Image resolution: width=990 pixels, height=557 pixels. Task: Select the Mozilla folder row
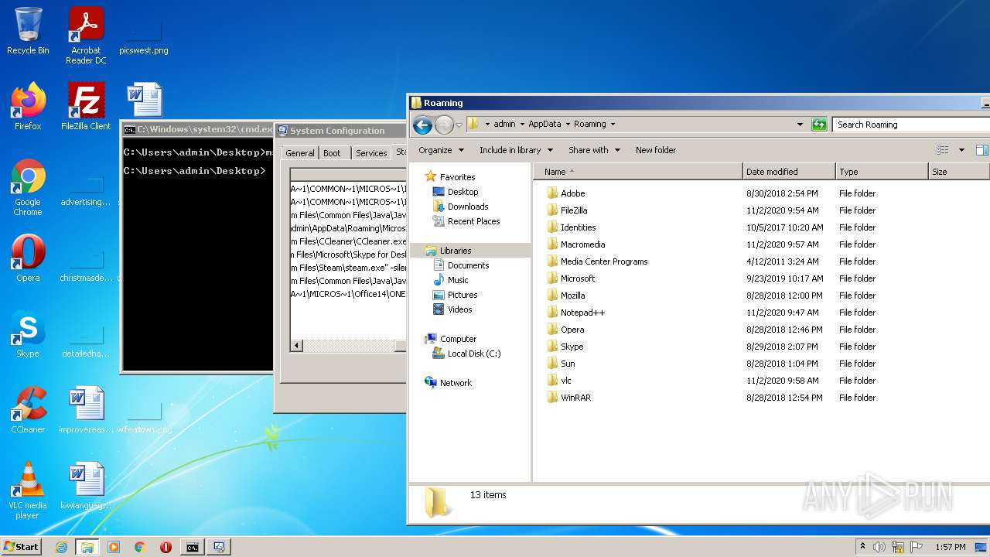pos(572,296)
